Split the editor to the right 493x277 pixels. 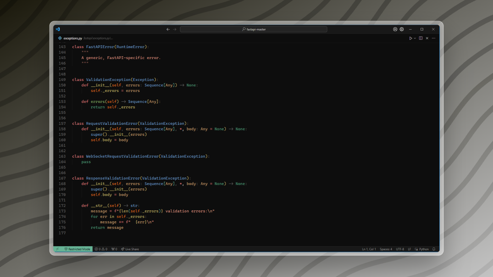tap(421, 38)
